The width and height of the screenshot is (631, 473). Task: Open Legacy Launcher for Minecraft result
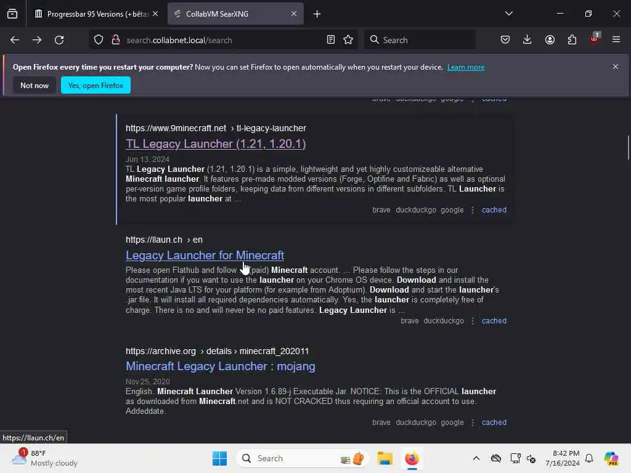click(x=205, y=256)
